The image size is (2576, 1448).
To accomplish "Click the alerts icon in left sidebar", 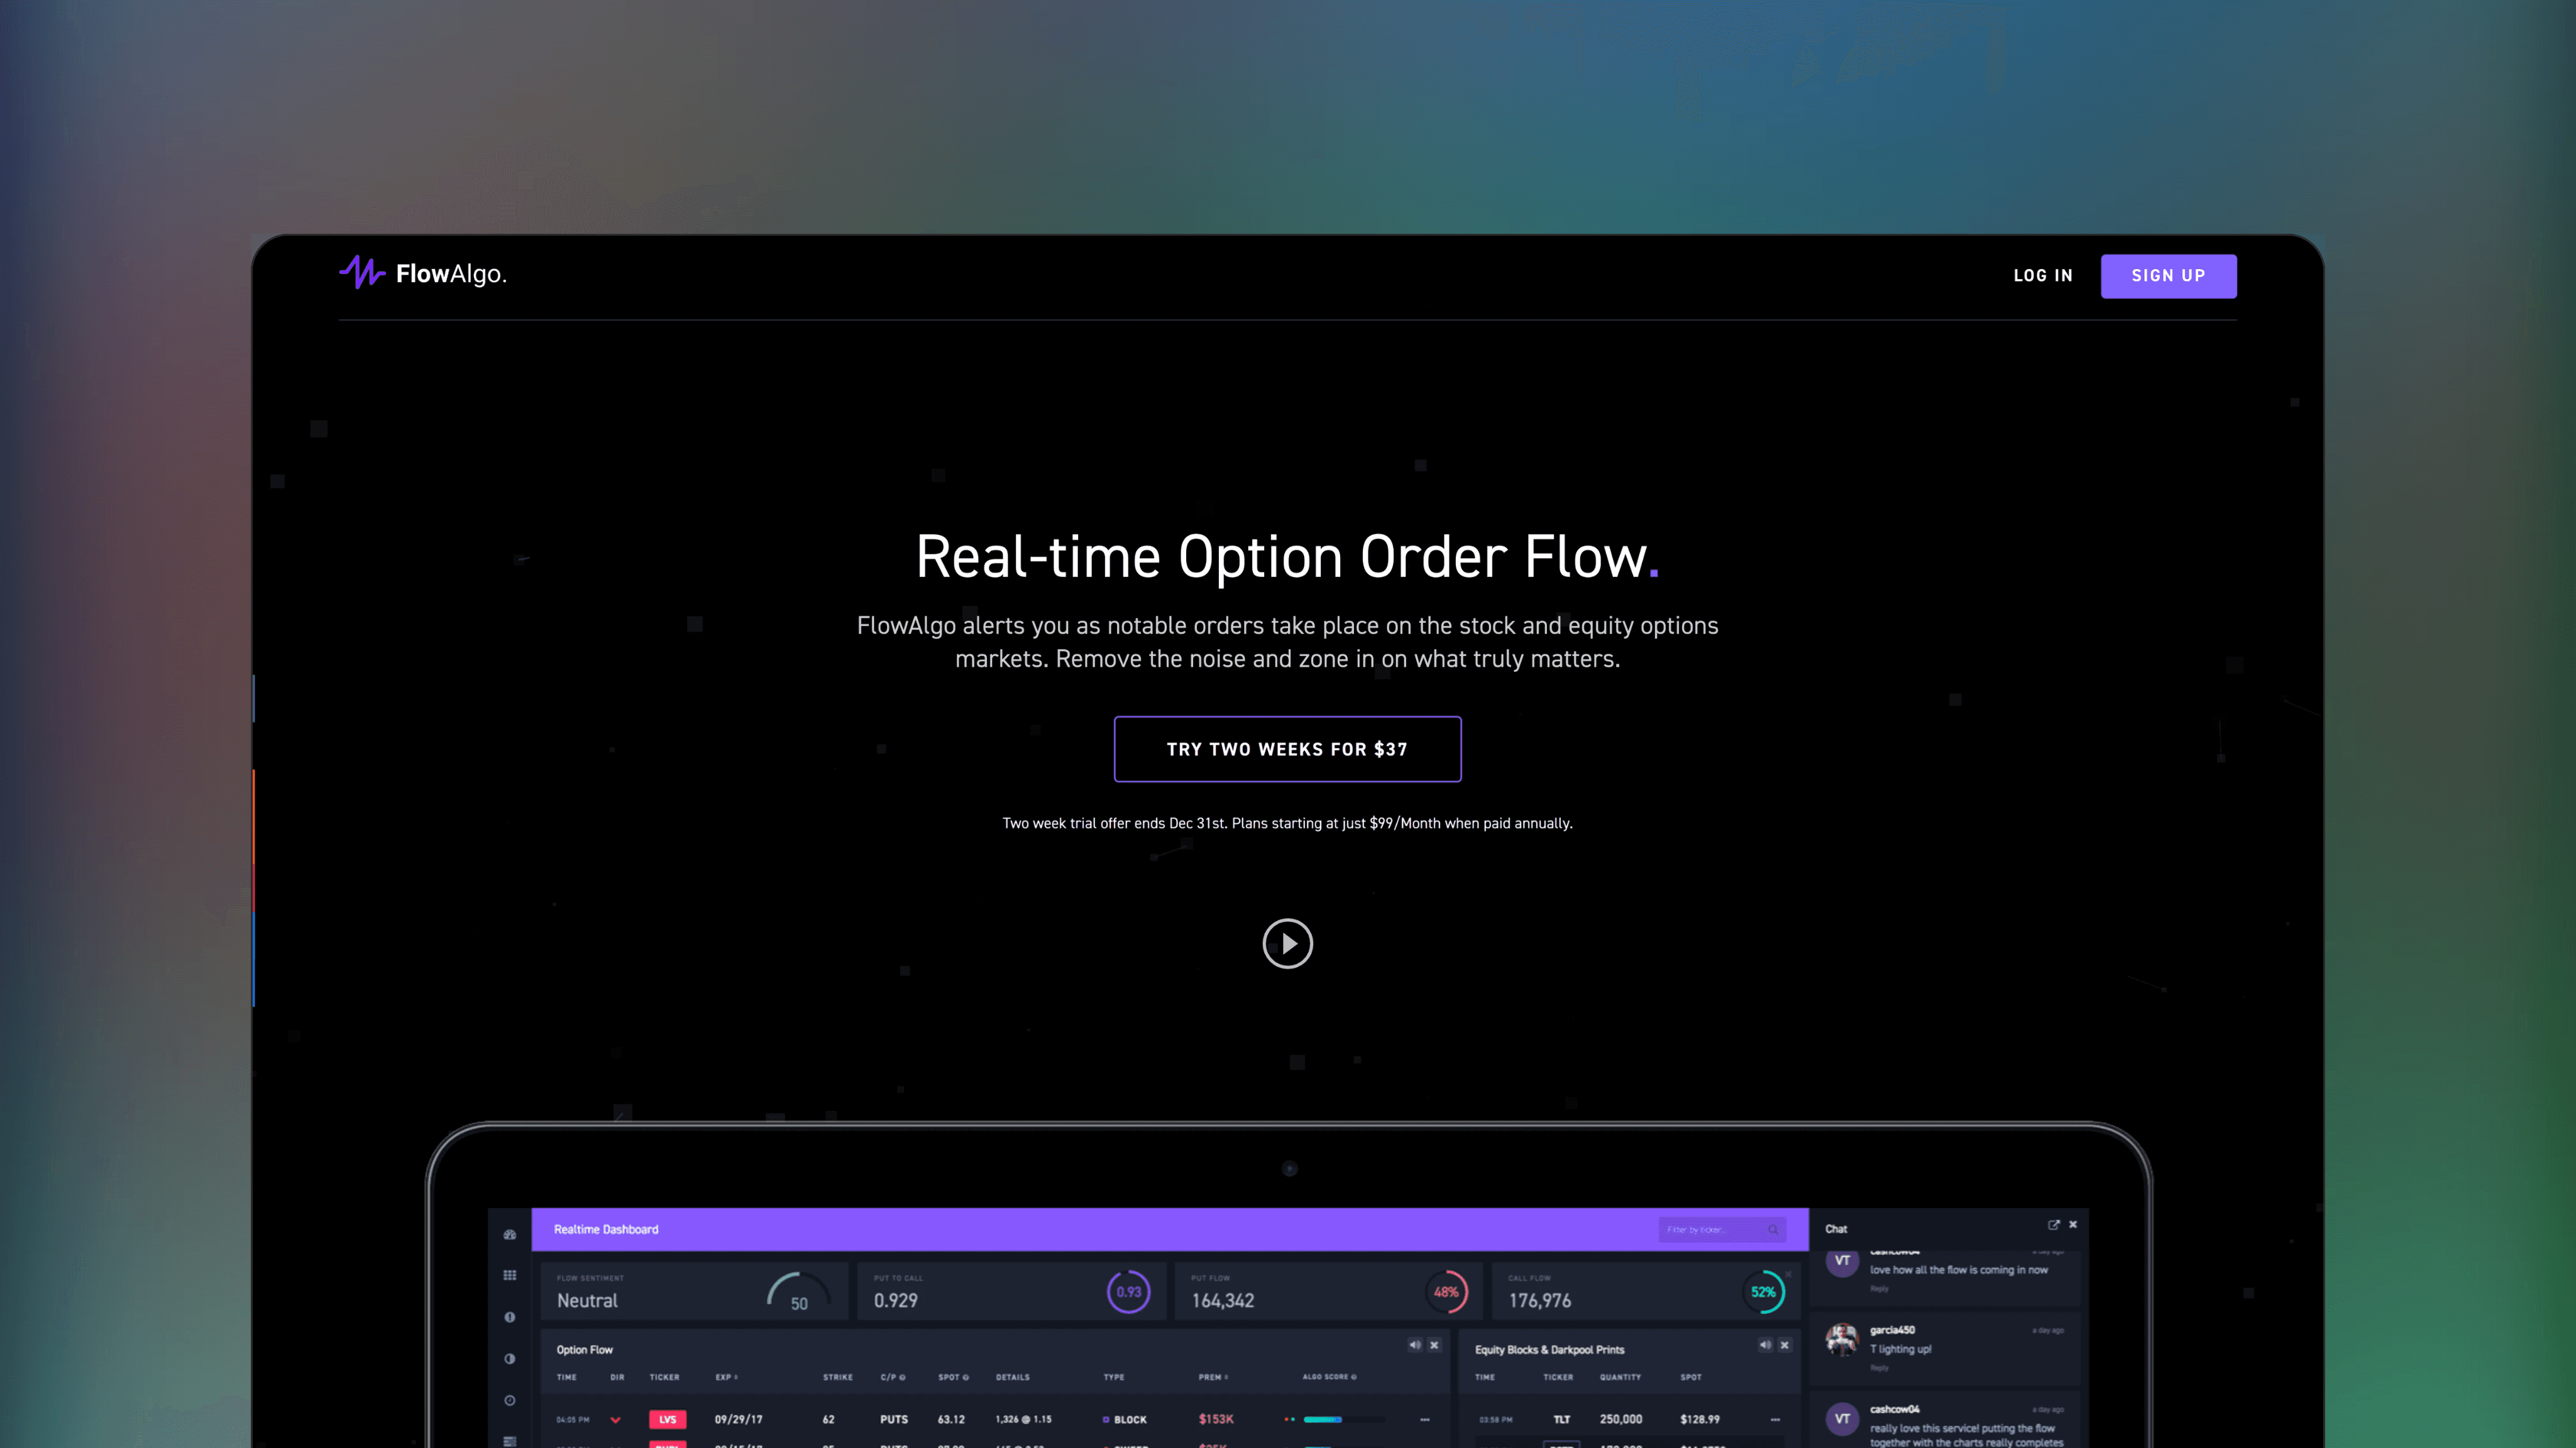I will click(510, 1317).
